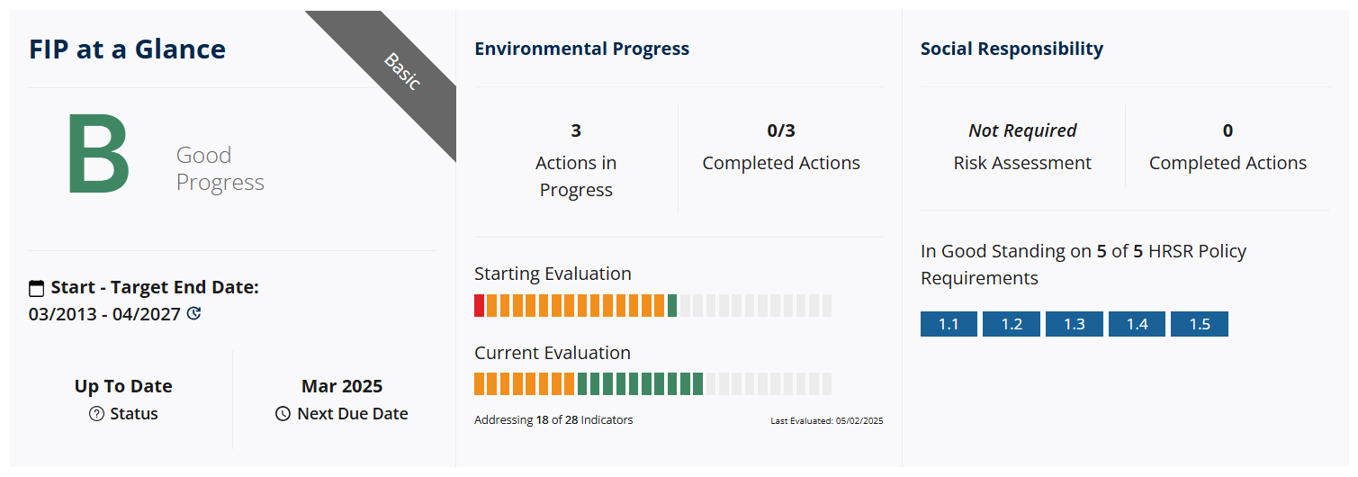Click the calendar icon beside Start - Target End Date

point(36,288)
